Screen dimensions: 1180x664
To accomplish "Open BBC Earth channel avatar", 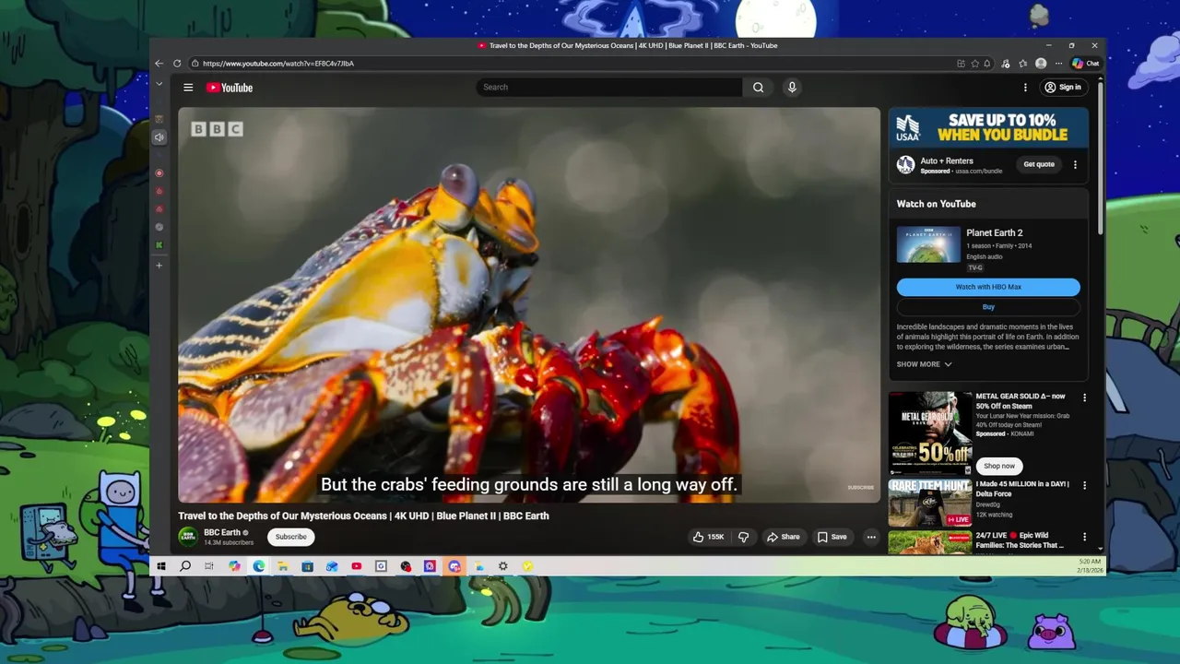I will (x=188, y=537).
